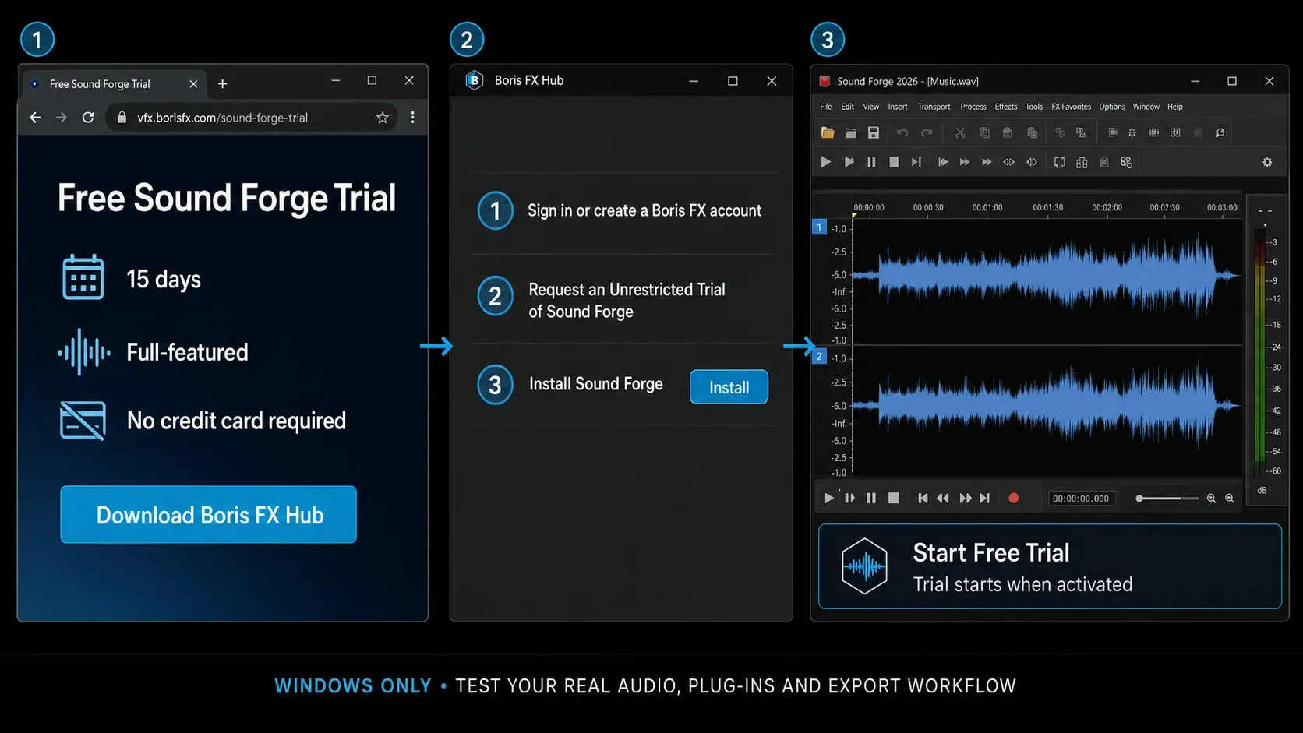Click the Download Boris FX Hub button

(x=208, y=515)
